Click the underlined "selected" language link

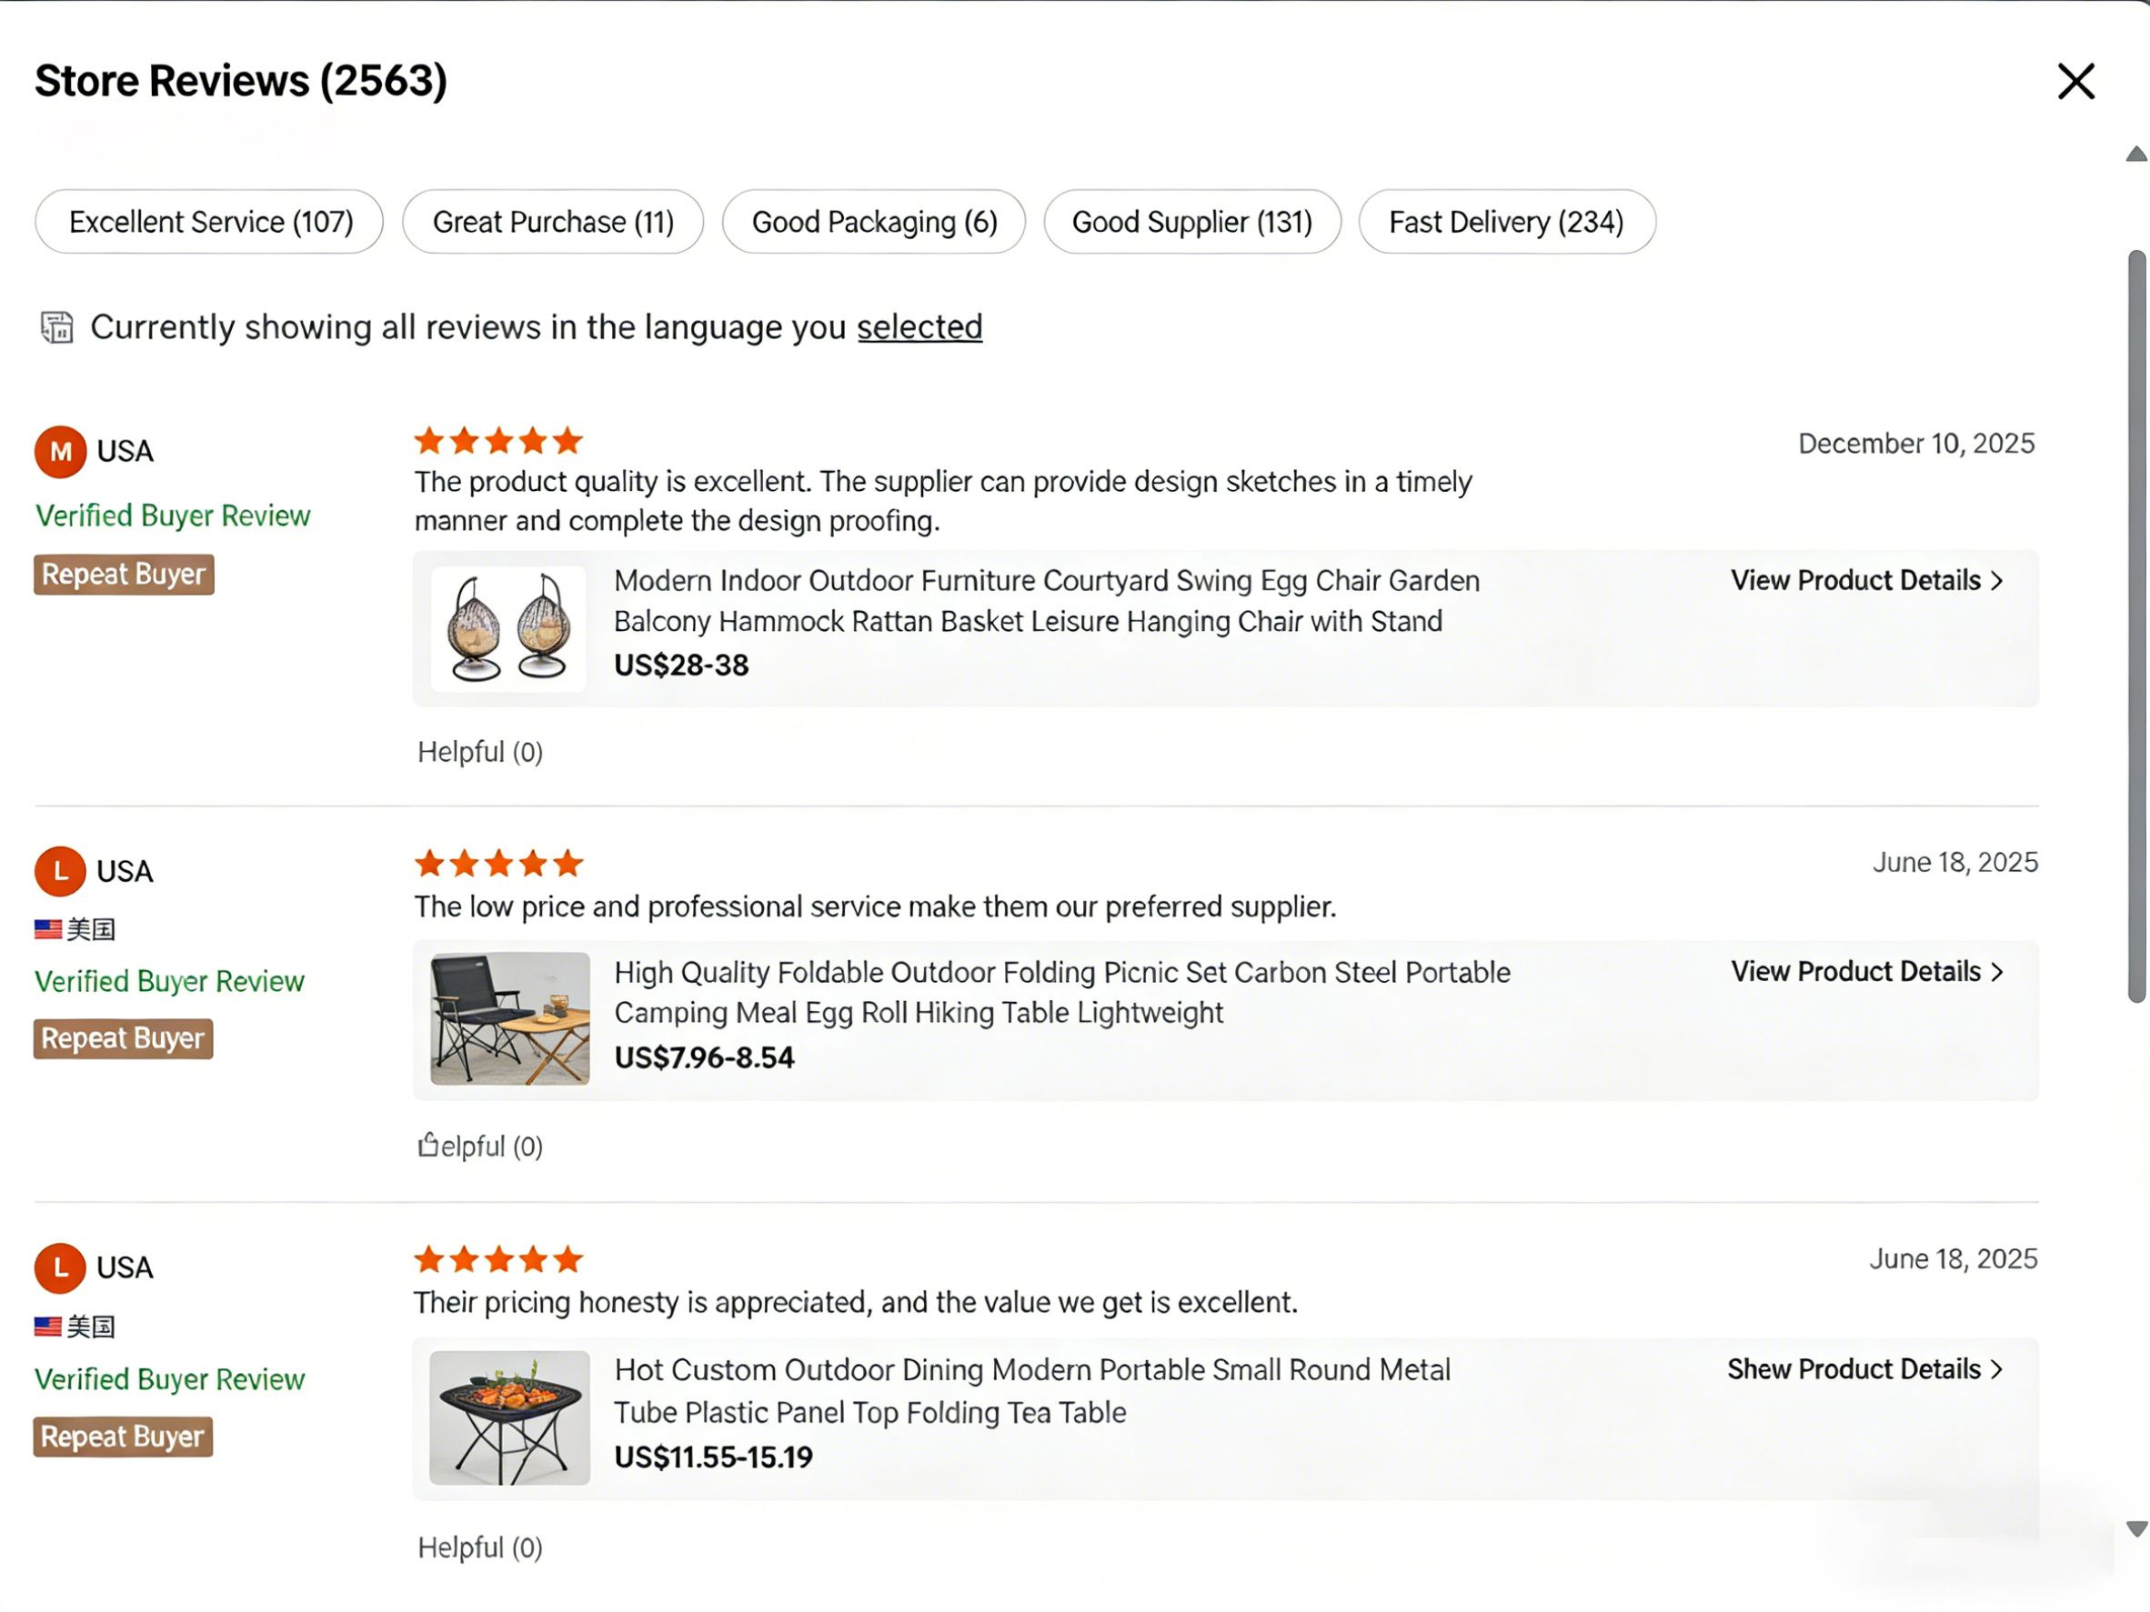919,327
